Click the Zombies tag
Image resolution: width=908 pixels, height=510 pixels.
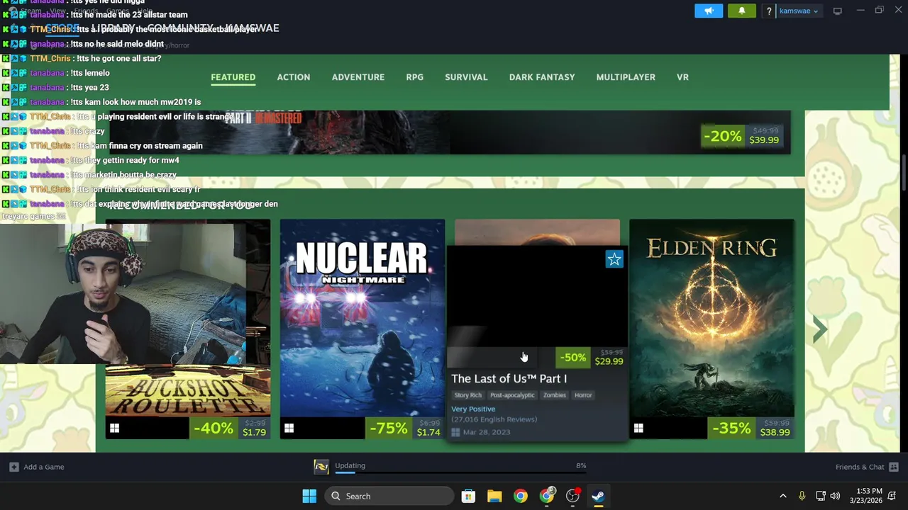[x=555, y=395]
